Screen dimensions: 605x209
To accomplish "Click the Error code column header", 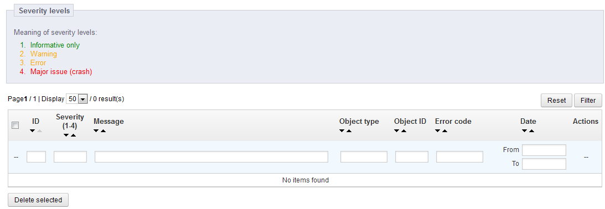I will 453,122.
